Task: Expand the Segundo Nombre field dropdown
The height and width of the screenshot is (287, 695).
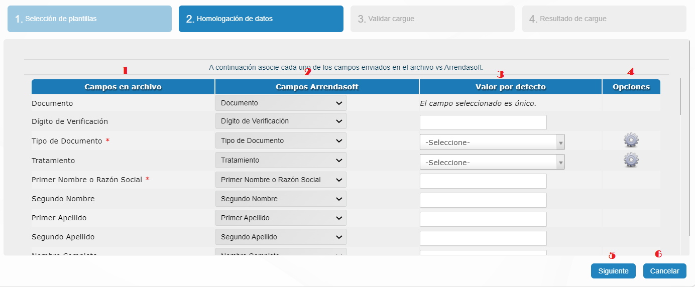Action: click(x=281, y=199)
